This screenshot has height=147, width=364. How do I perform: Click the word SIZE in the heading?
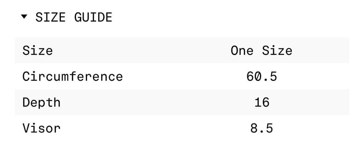[51, 17]
